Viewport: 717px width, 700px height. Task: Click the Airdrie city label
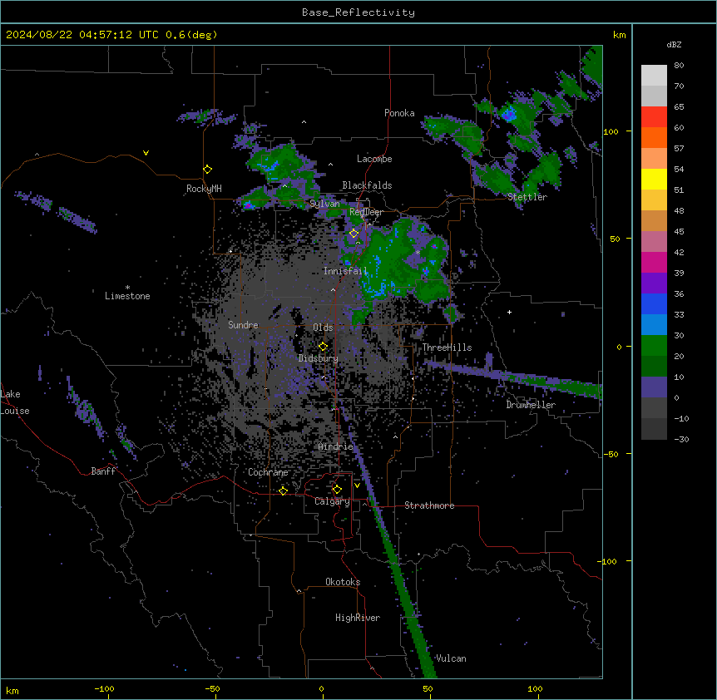336,446
